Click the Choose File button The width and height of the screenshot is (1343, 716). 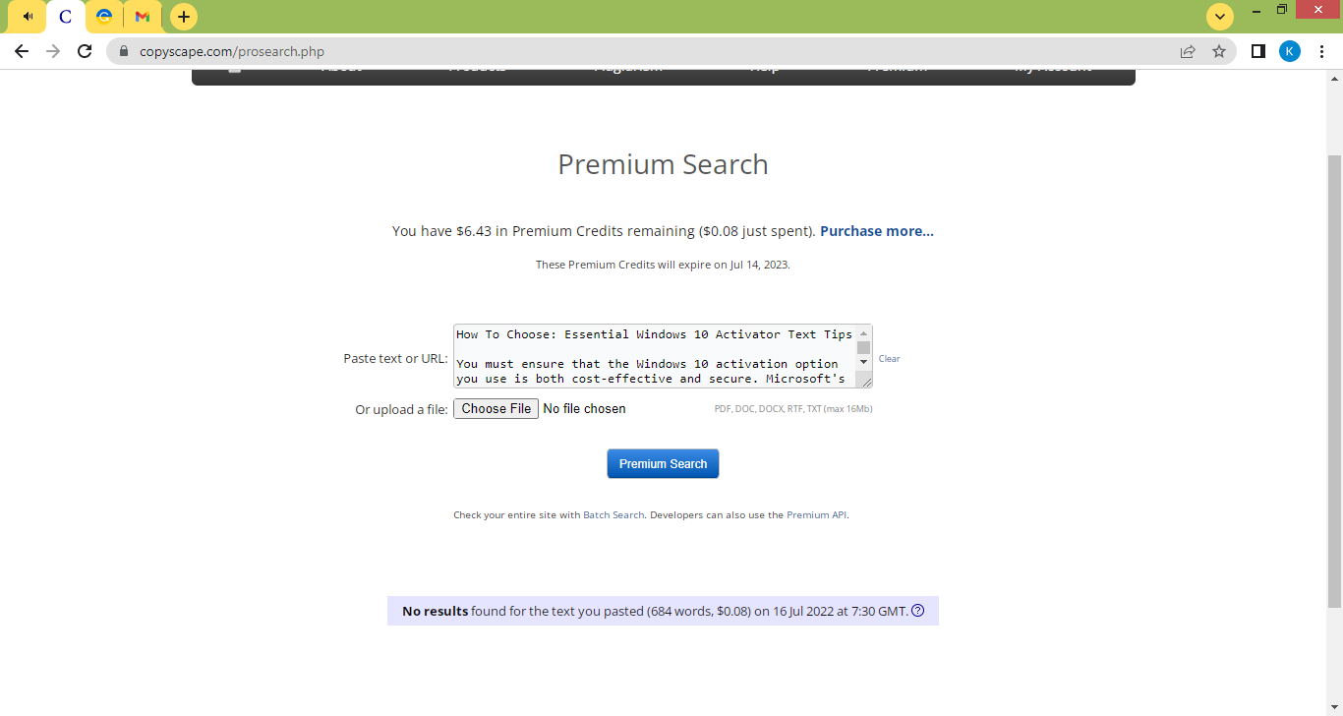(x=496, y=408)
